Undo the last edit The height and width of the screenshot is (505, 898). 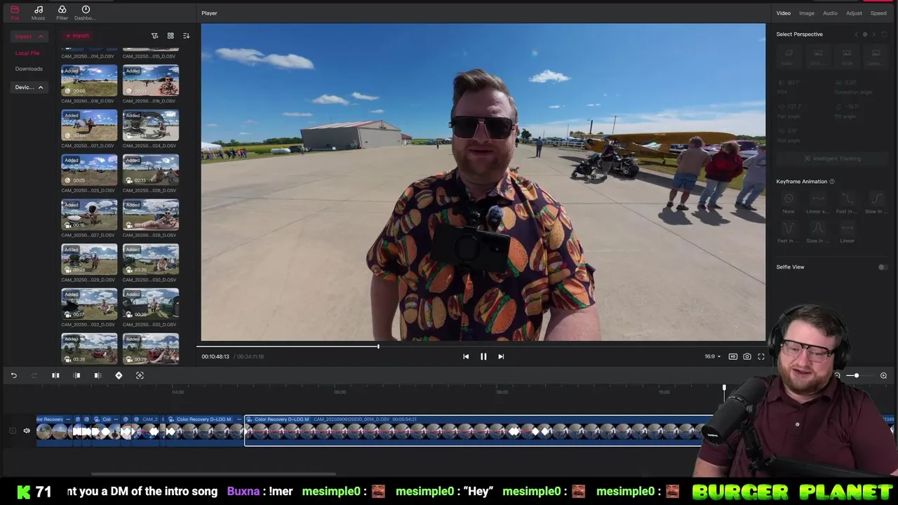[x=13, y=375]
